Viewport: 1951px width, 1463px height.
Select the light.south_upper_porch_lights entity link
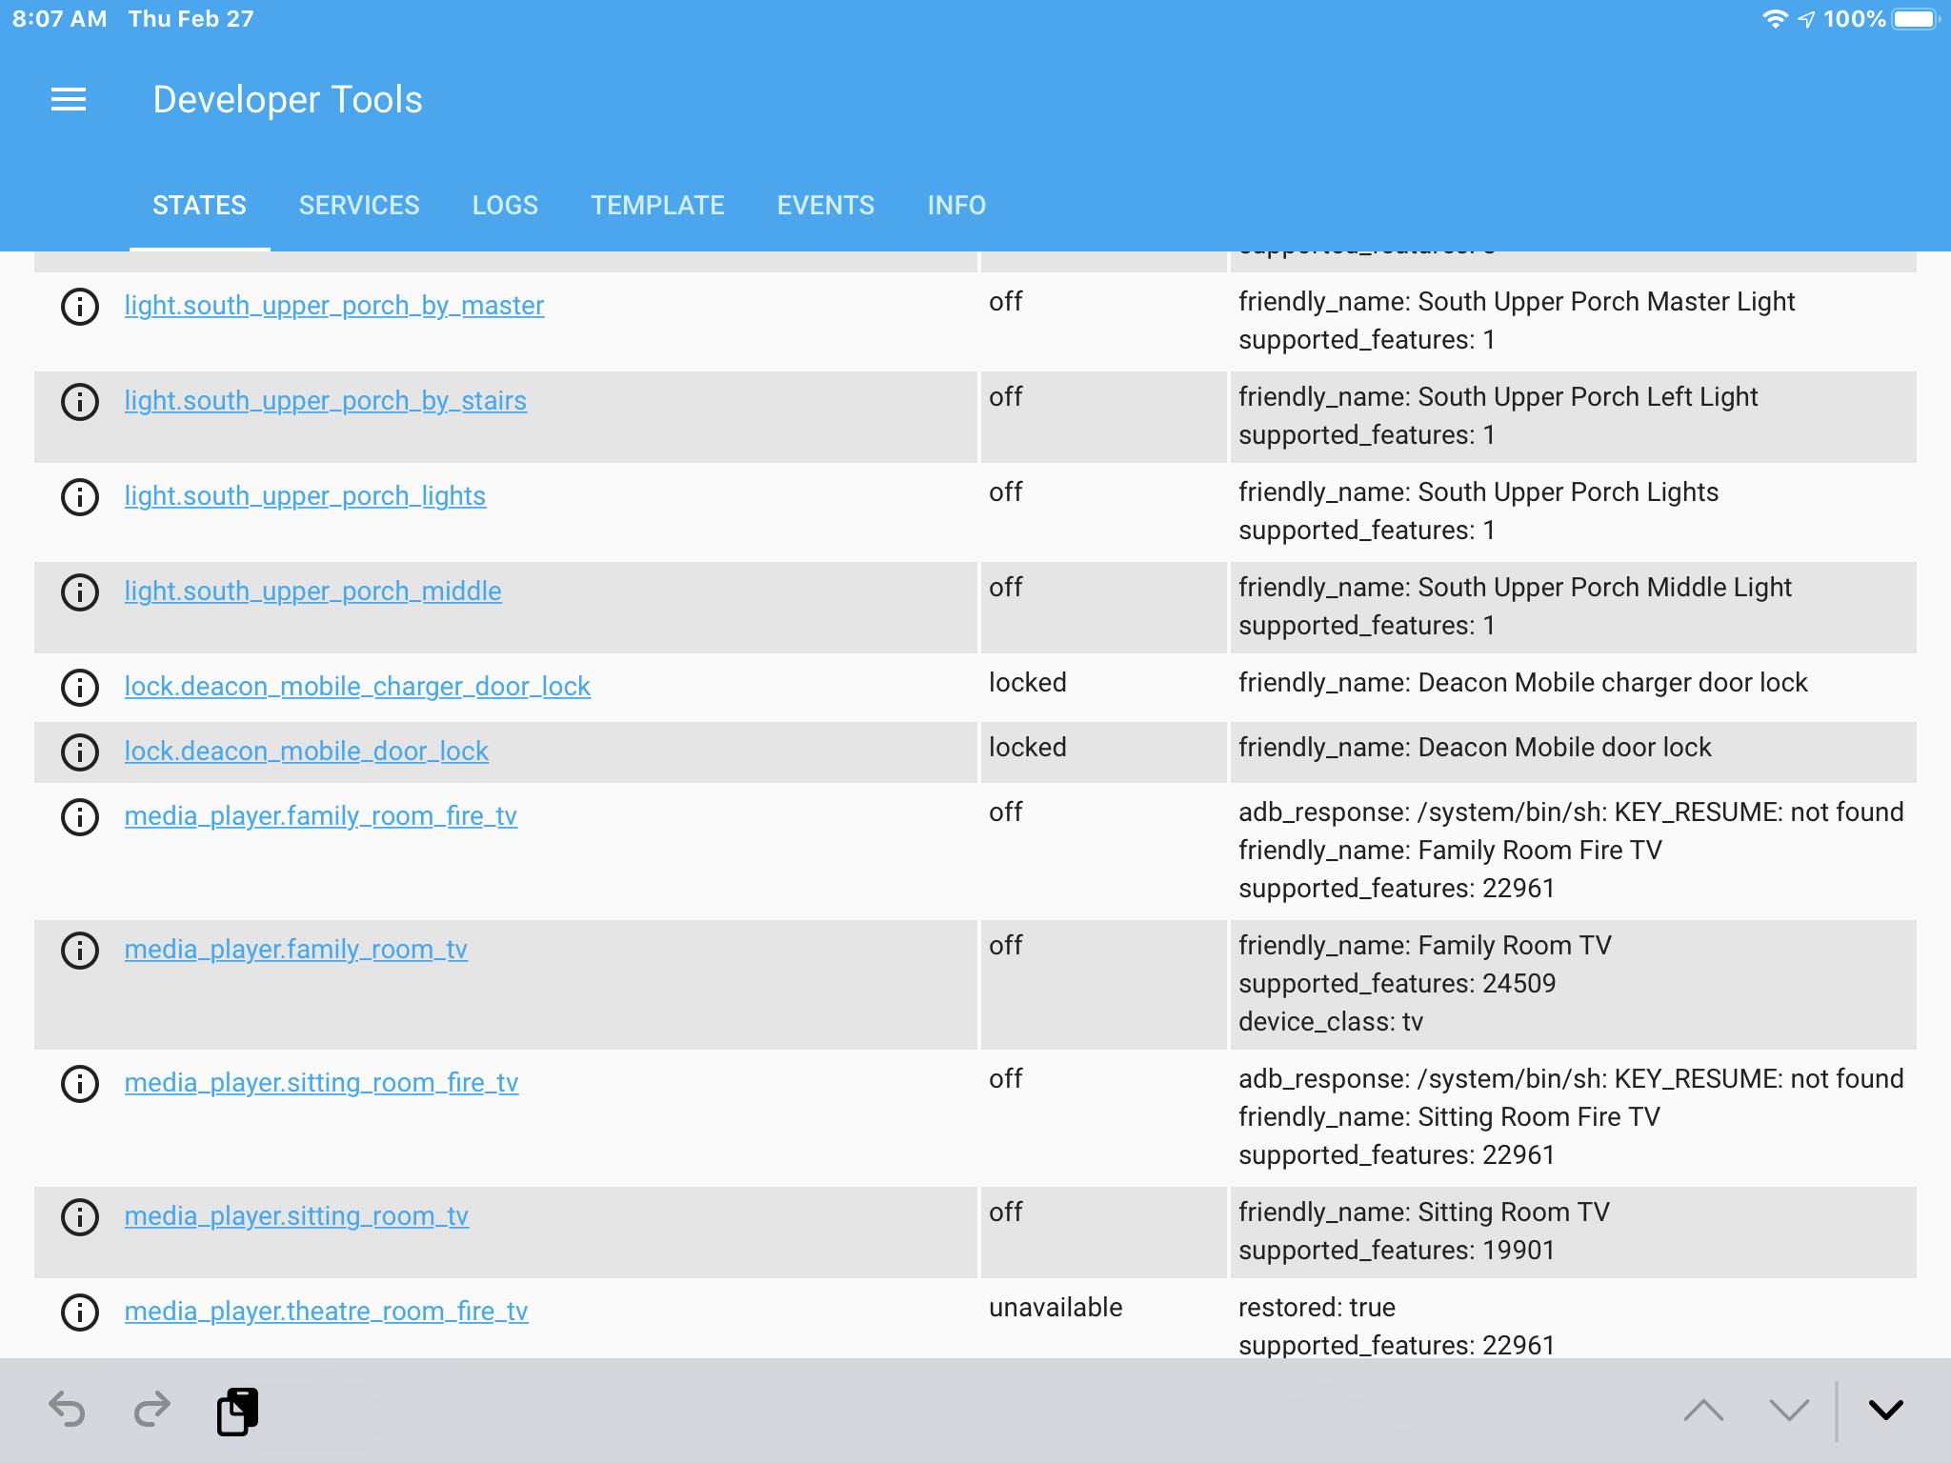(305, 496)
